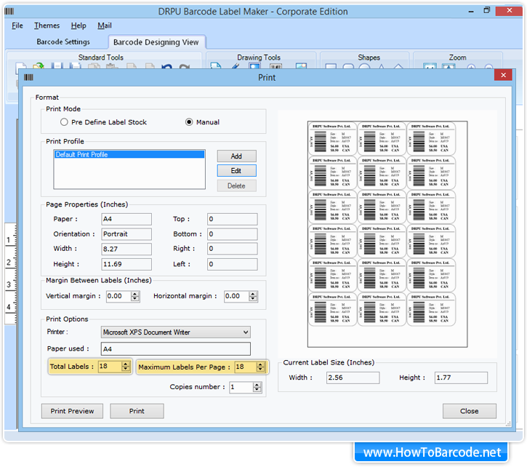Increase Horizontal margin with up arrow
527x467 pixels.
pos(253,294)
